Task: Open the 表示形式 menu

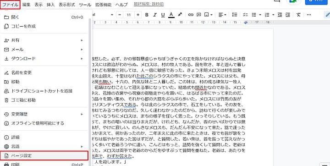Action: [67, 5]
